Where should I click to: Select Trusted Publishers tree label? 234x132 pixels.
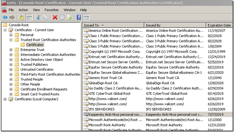34,65
